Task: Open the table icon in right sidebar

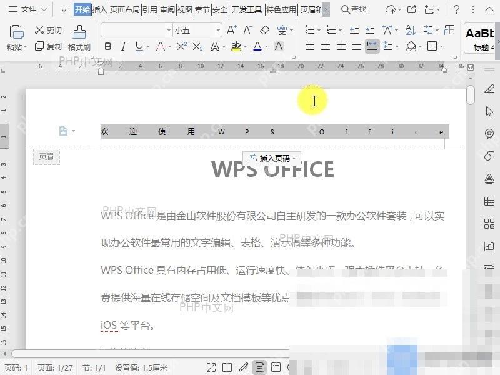Action: (x=489, y=201)
